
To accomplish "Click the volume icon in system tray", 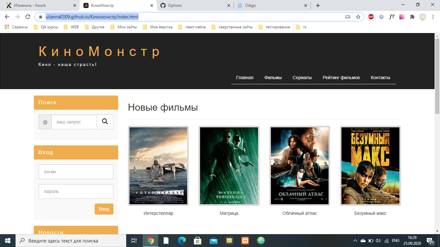I will click(378, 241).
